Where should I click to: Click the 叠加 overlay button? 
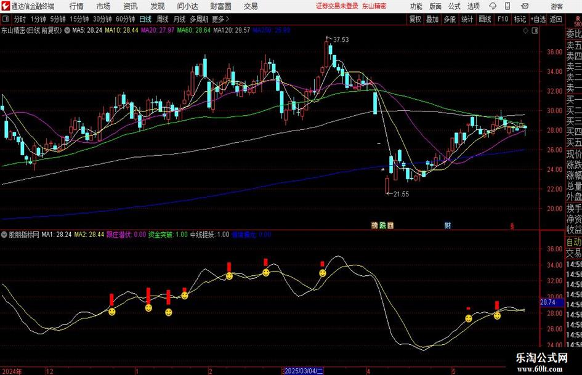pos(432,19)
